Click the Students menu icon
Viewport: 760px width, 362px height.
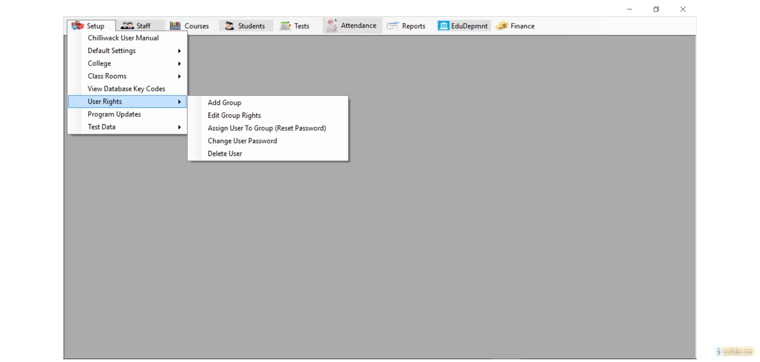click(x=229, y=26)
